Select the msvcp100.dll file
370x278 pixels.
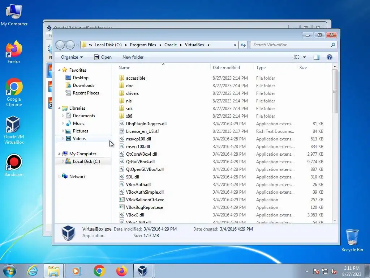[138, 139]
